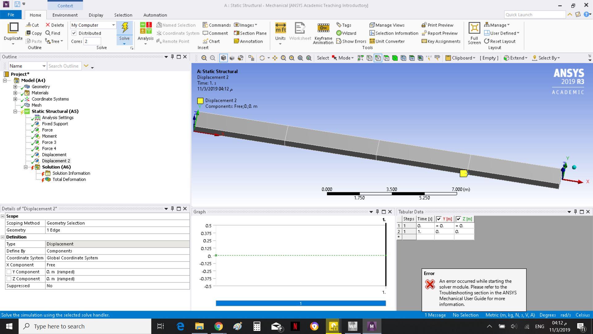Screen dimensions: 593x334
Task: Click the Delete button
Action: pyautogui.click(x=55, y=25)
